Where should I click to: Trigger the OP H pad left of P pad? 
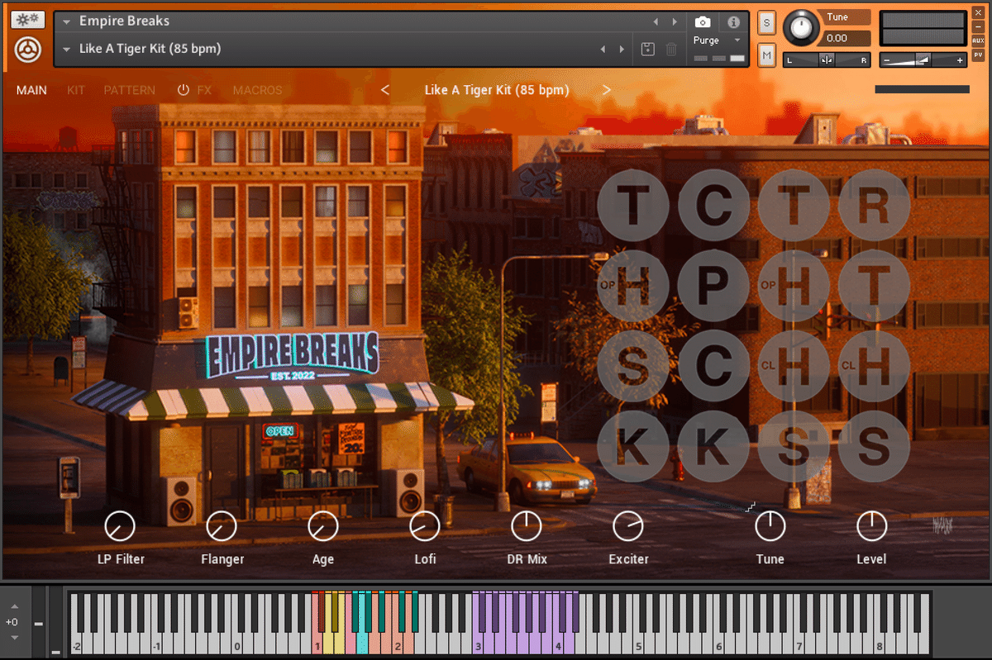point(633,286)
